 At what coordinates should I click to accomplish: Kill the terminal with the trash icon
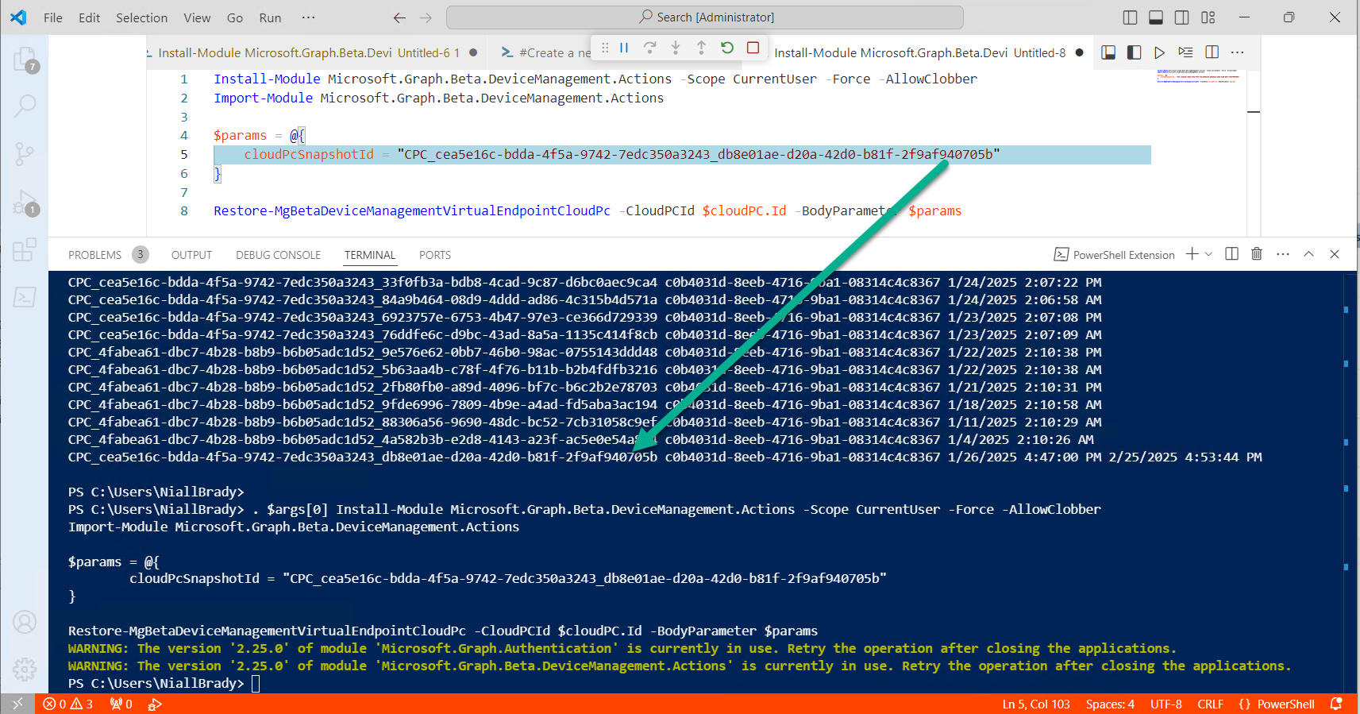1257,254
